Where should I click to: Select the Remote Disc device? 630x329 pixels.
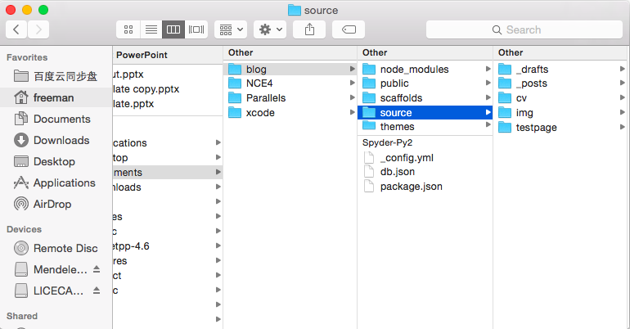[x=65, y=248]
